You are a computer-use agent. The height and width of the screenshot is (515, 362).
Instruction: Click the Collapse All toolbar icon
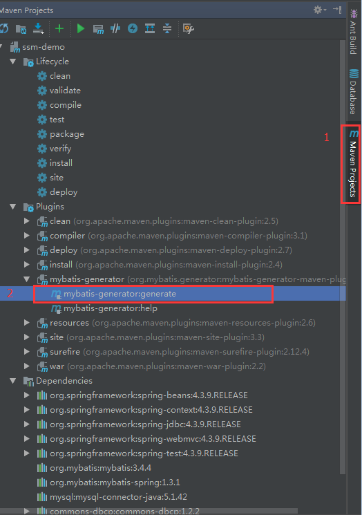pos(167,28)
